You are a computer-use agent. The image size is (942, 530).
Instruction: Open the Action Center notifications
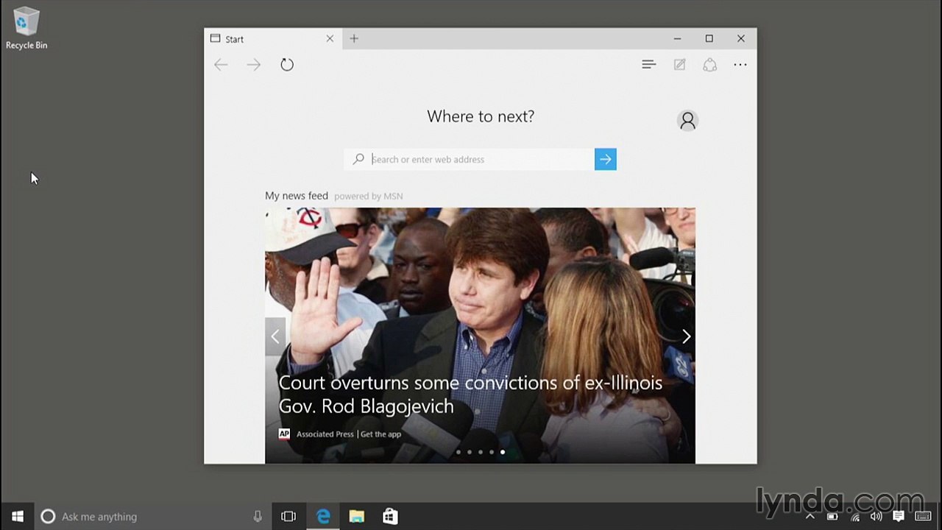[x=898, y=517]
